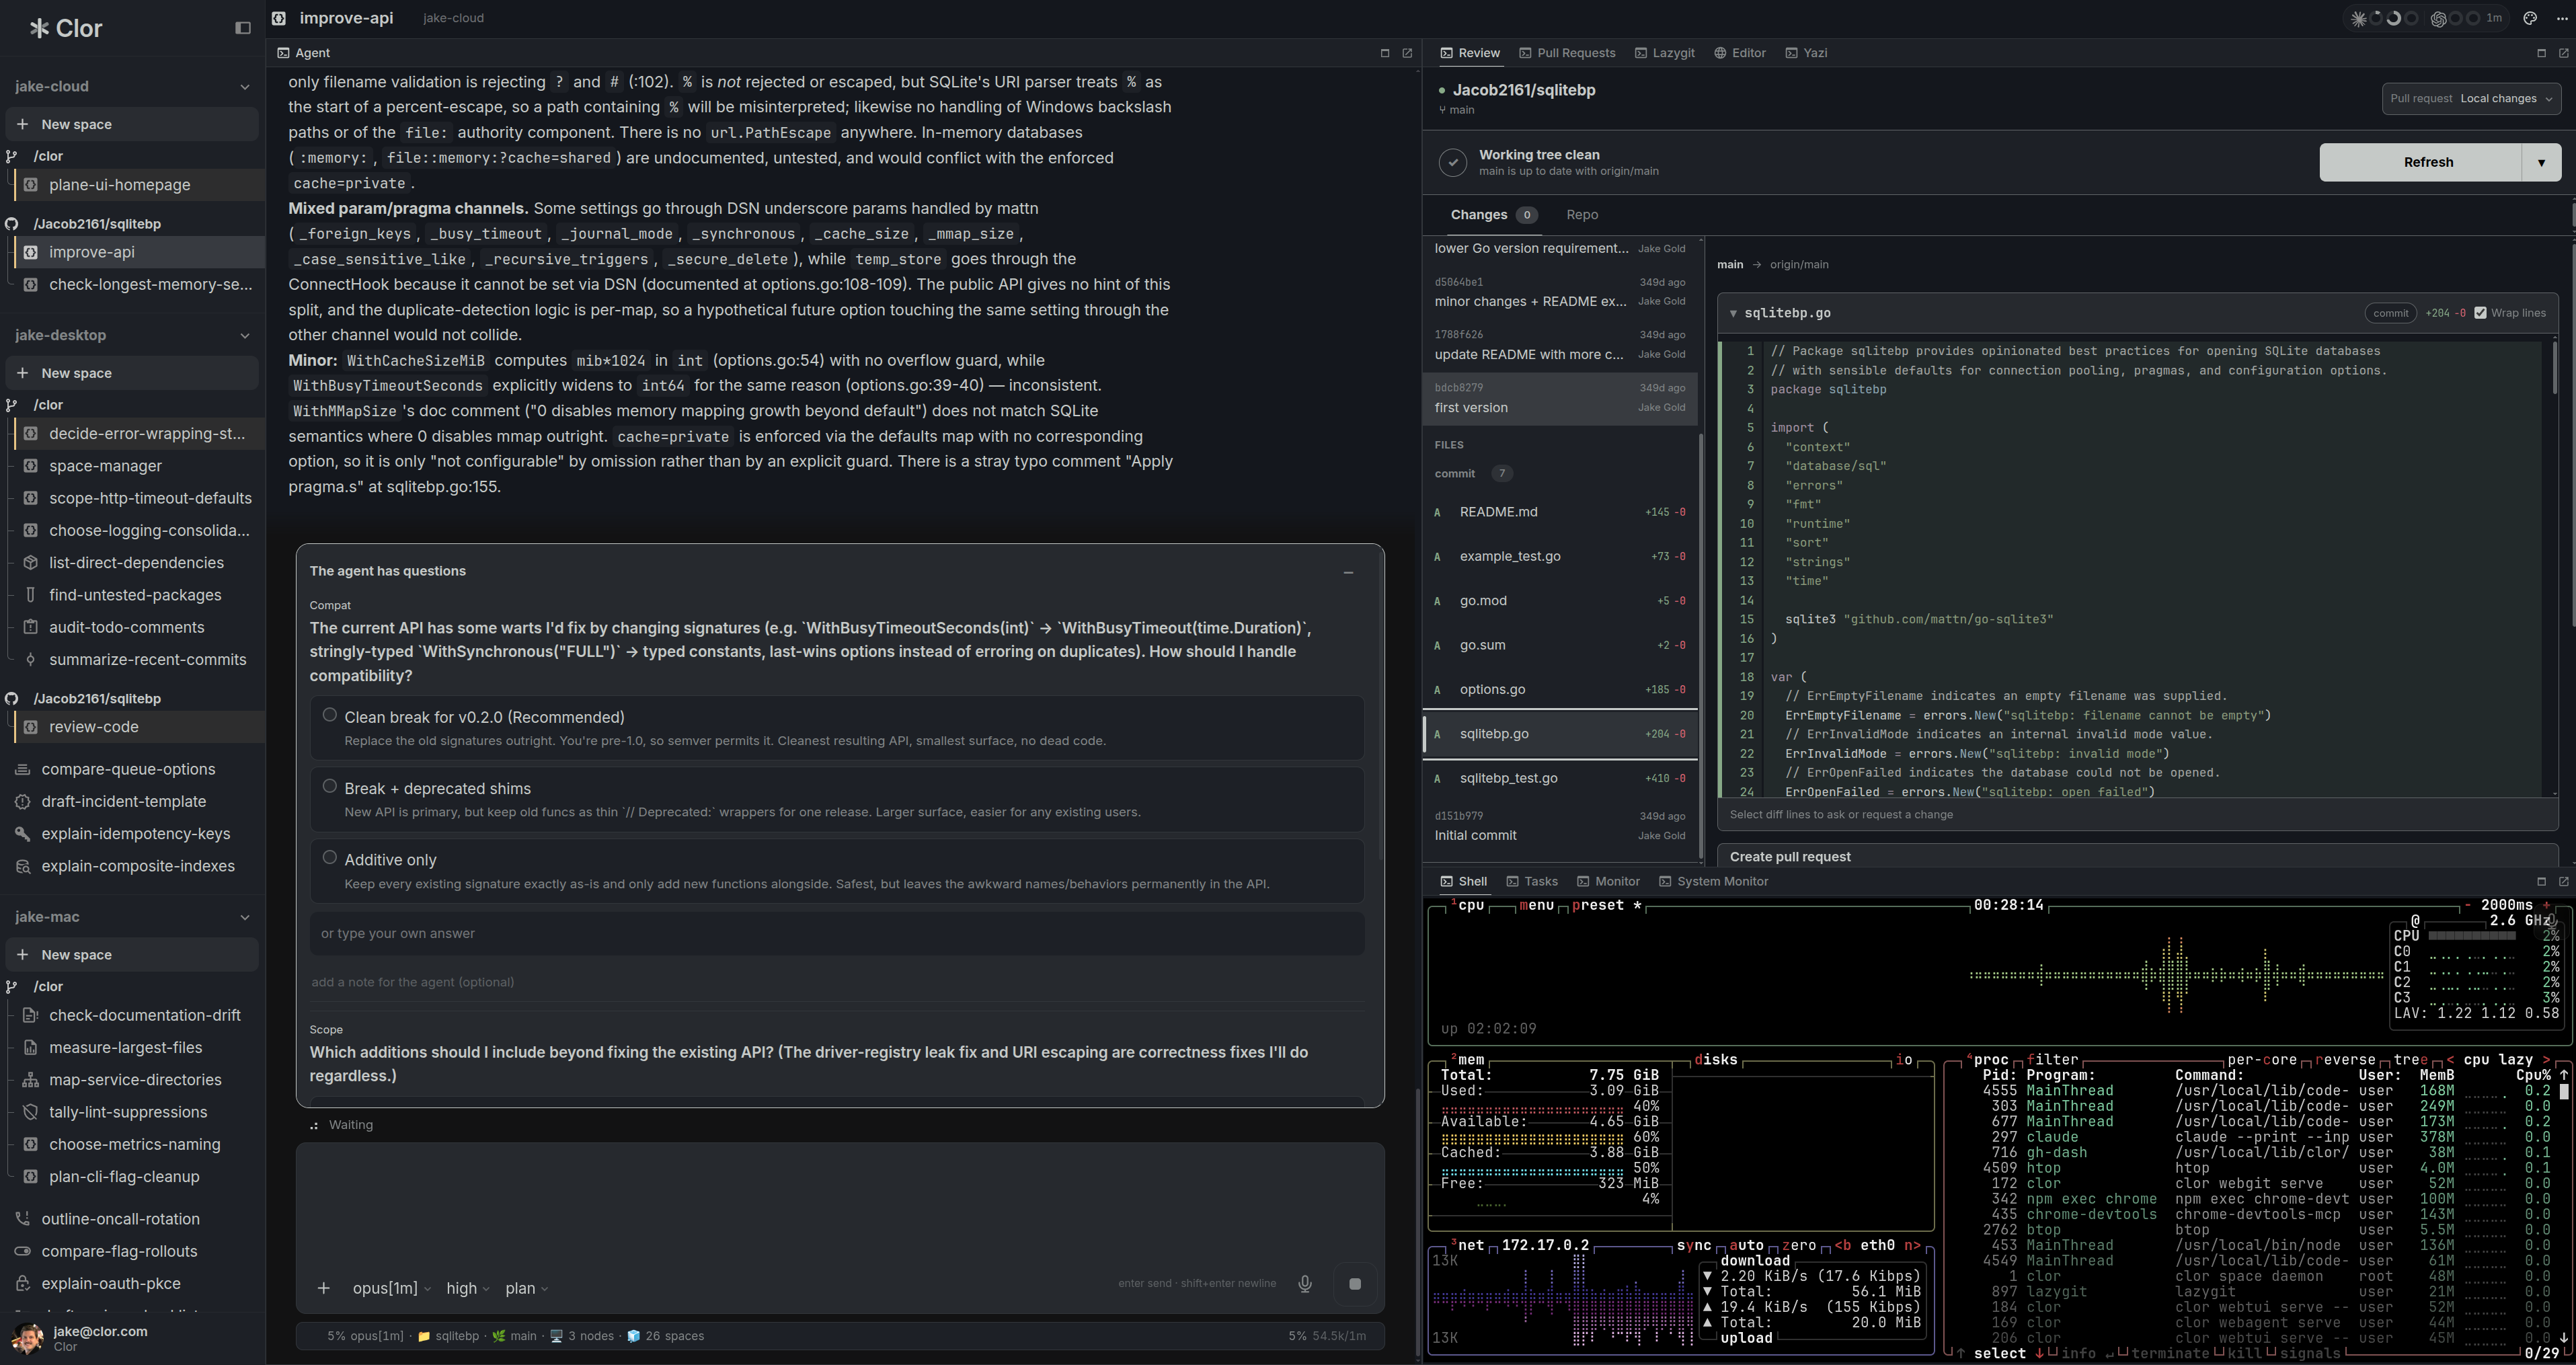
Task: Open the Refresh button dropdown arrow
Action: (2541, 162)
